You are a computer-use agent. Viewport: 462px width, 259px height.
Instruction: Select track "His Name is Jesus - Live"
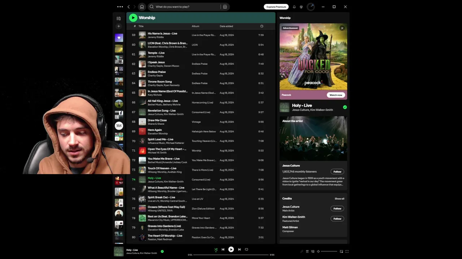pos(162,33)
